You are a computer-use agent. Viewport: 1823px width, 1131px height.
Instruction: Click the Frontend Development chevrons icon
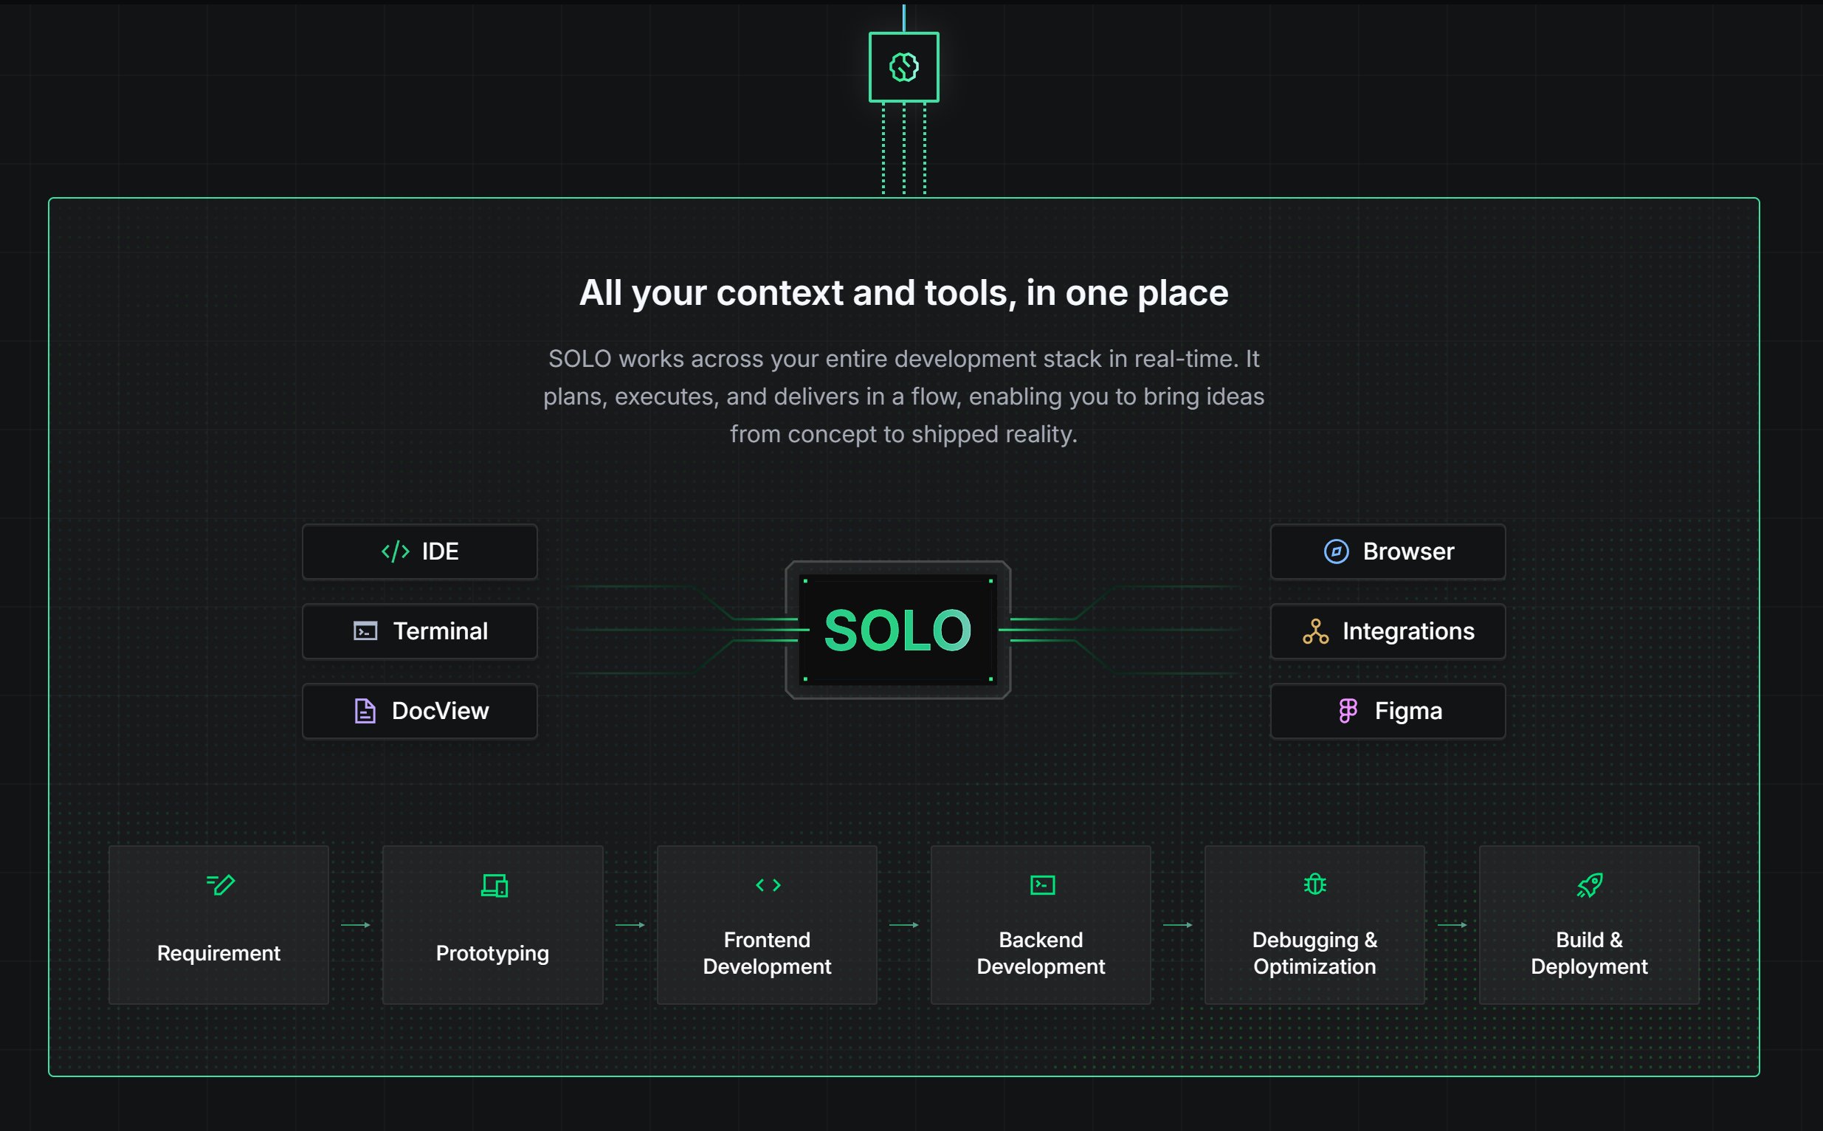click(x=768, y=885)
